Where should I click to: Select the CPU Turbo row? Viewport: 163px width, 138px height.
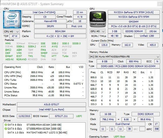coord(44,80)
